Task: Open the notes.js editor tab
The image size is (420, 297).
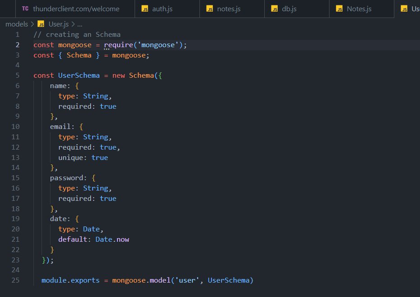Action: (232, 9)
